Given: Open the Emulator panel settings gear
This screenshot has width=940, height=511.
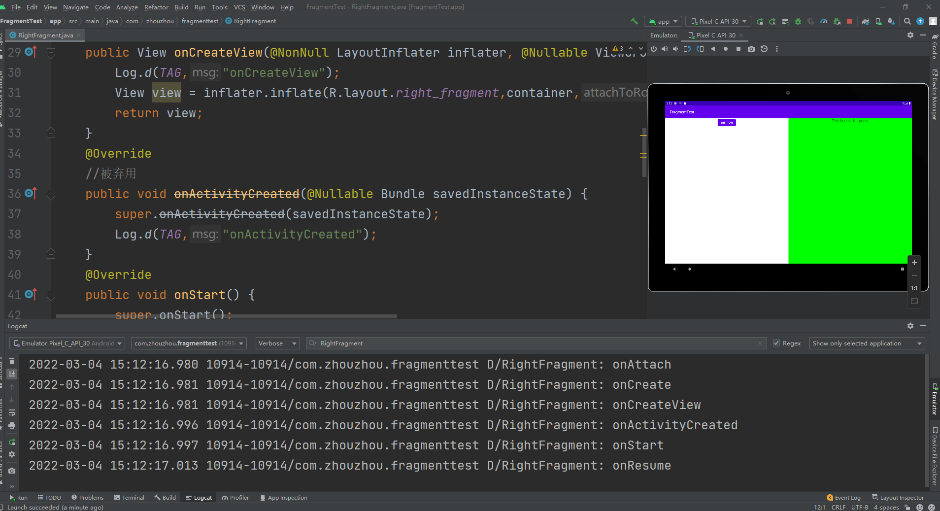Looking at the screenshot, I should [x=910, y=35].
